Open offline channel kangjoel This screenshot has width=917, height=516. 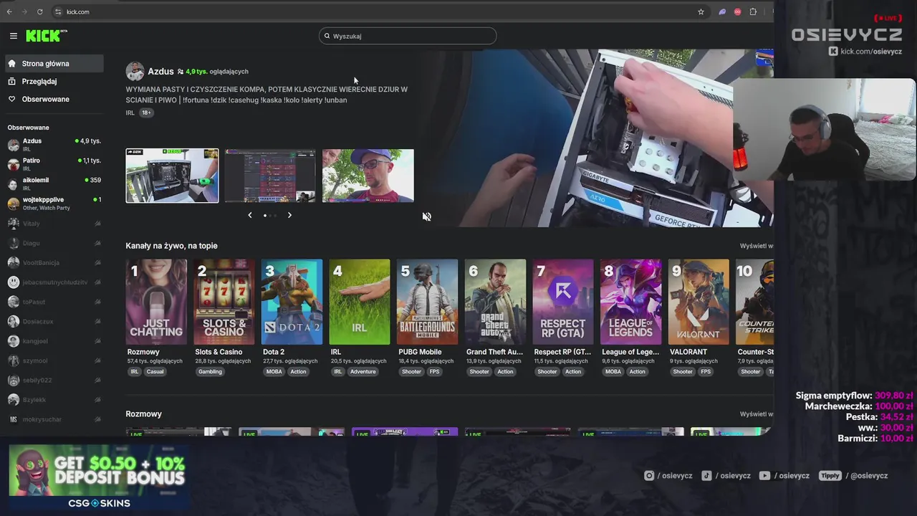point(54,341)
